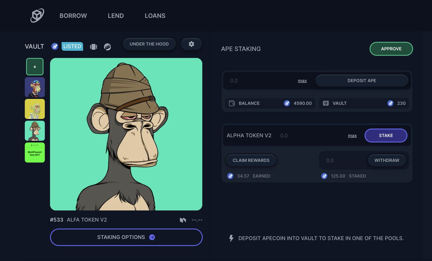The height and width of the screenshot is (261, 432).
Task: Click the LISTED status badge
Action: tap(72, 47)
